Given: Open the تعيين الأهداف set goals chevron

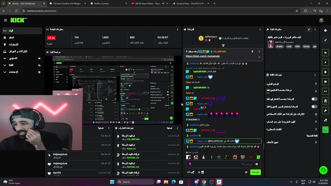Looking at the screenshot, I should click(316, 142).
